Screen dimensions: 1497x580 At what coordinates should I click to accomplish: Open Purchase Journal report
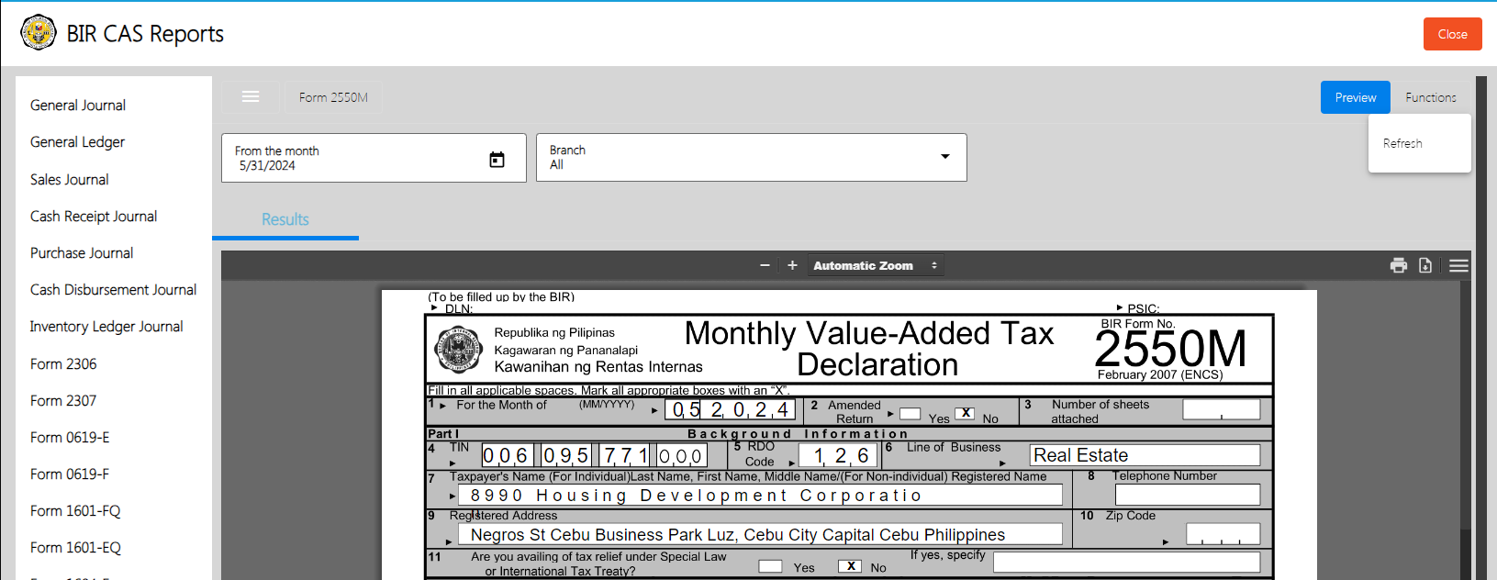82,253
